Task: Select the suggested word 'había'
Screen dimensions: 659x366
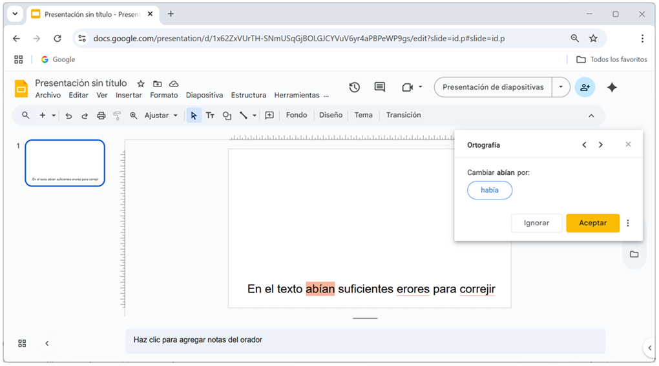Action: [x=490, y=190]
